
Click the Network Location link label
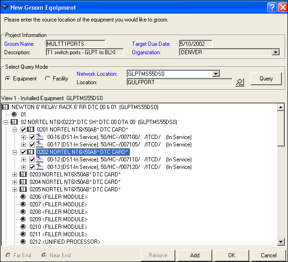tap(97, 74)
